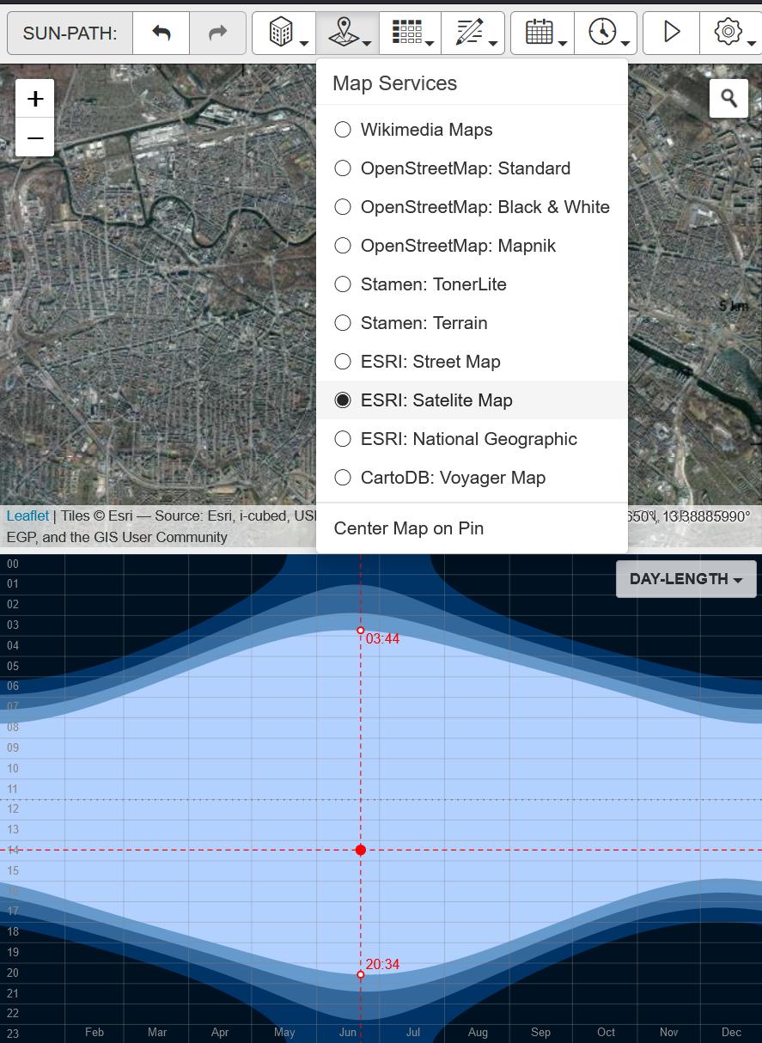Click the 20:34 sunset marker on chart

(x=361, y=974)
